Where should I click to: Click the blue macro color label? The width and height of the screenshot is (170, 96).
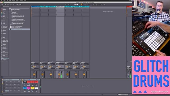point(25,88)
